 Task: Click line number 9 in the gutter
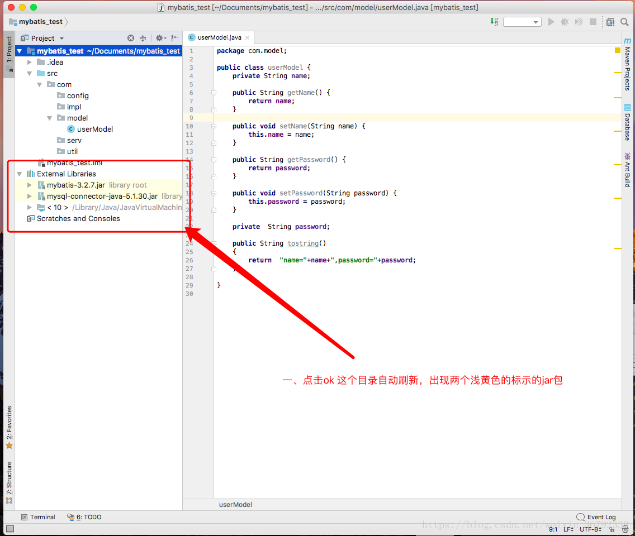tap(191, 118)
